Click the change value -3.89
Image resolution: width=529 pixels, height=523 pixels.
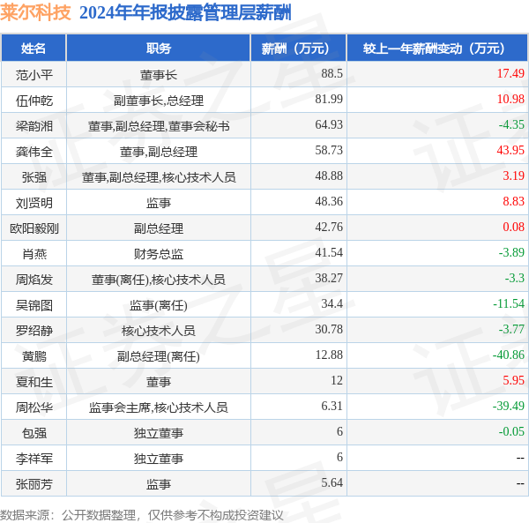[511, 252]
